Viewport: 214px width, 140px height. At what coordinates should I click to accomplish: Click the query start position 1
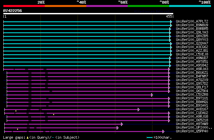pos(5,17)
